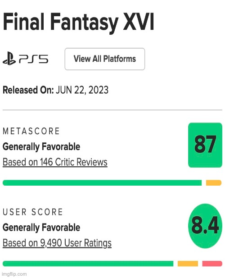Click the PS5 platform wordmark

[x=33, y=59]
